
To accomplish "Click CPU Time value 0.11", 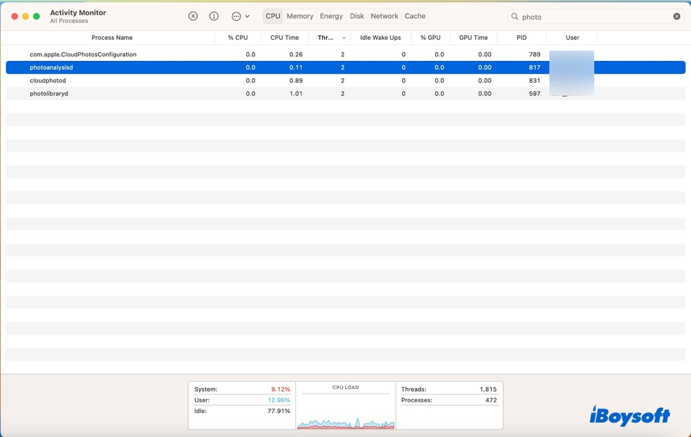I will click(x=296, y=67).
